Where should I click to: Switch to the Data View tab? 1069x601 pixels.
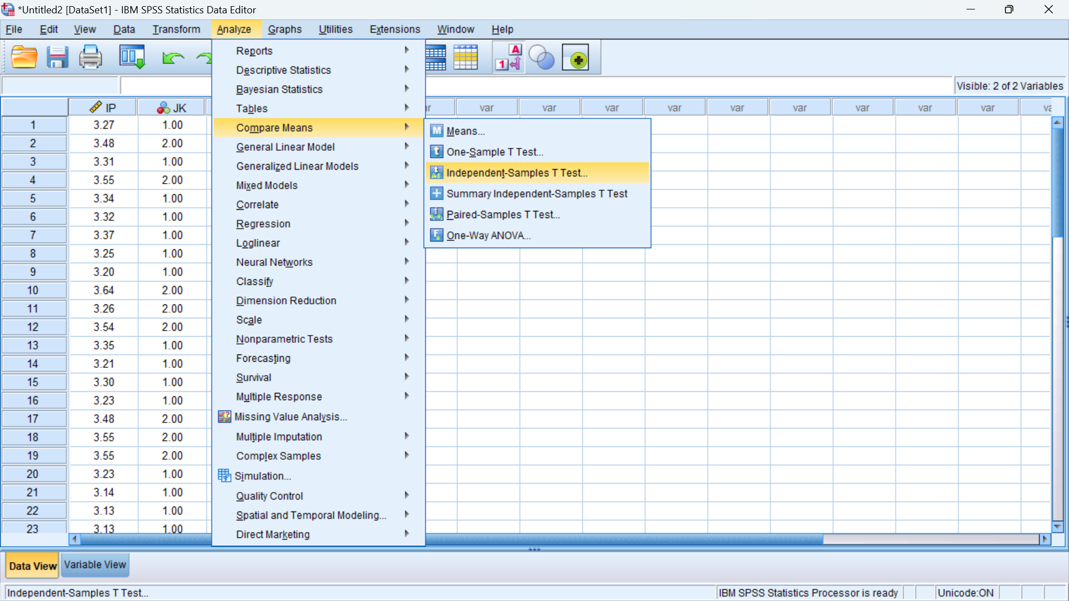pos(32,566)
